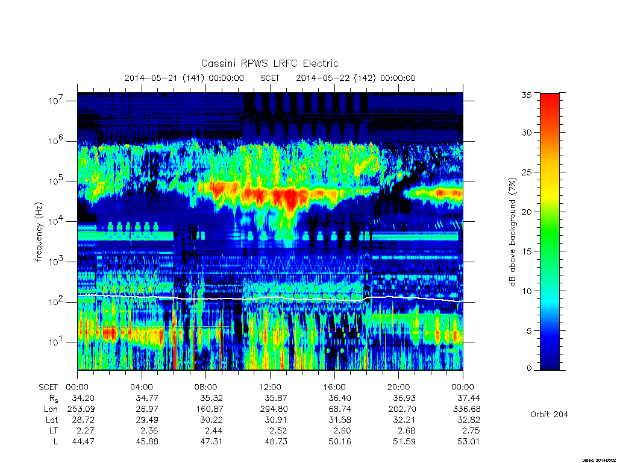Click the Rs value 36.93
Image resolution: width=617 pixels, height=463 pixels.
[404, 398]
